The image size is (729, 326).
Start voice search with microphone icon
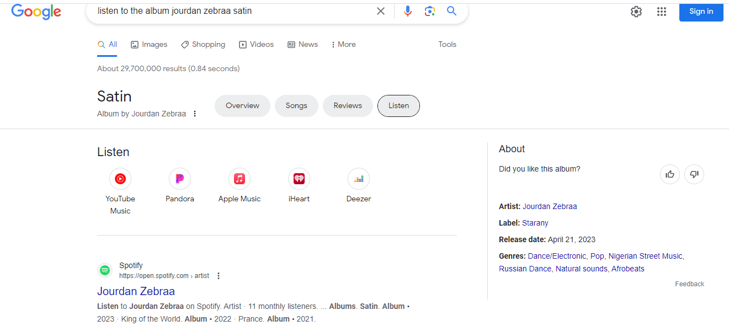[408, 11]
